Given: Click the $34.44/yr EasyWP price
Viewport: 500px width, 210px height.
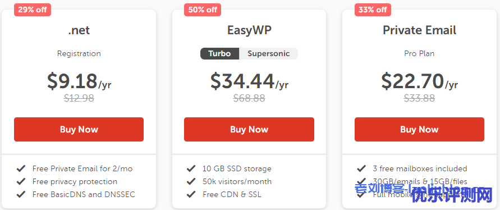Looking at the screenshot, I should click(x=249, y=81).
